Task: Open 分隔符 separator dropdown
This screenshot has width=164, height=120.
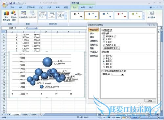Action: [123, 75]
